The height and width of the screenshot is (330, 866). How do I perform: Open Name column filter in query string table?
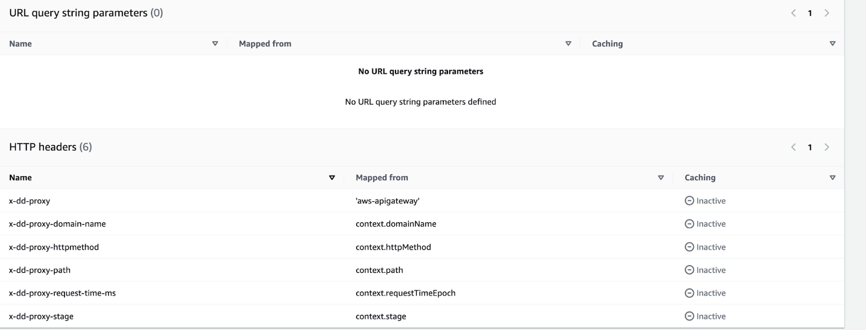click(215, 44)
